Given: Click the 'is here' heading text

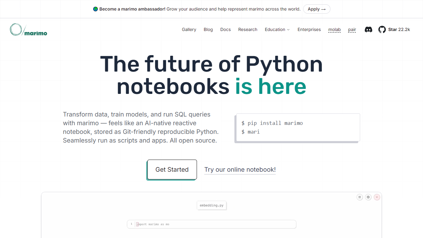Looking at the screenshot, I should (271, 86).
